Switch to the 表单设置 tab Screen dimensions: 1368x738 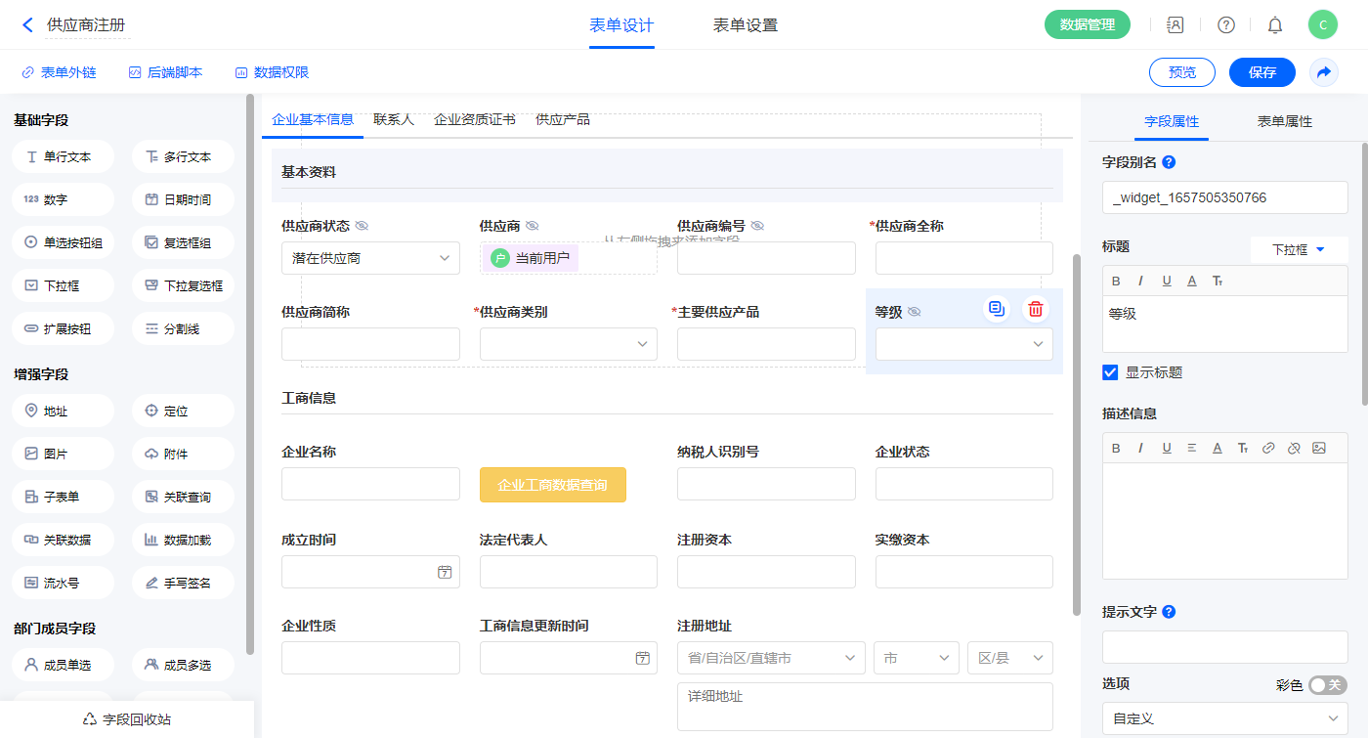pos(746,25)
